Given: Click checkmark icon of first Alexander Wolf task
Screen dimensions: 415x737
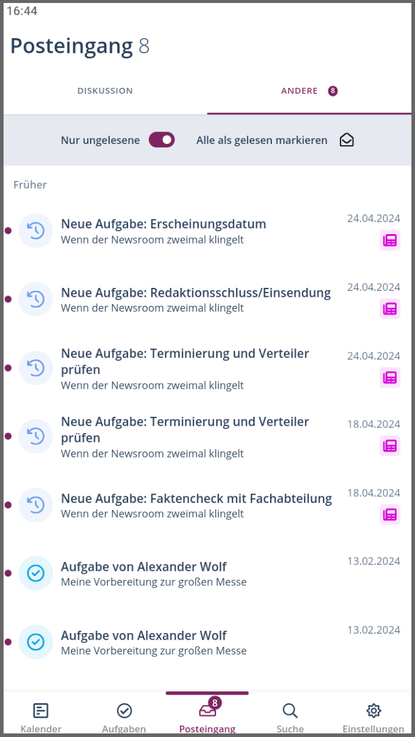Looking at the screenshot, I should point(36,573).
